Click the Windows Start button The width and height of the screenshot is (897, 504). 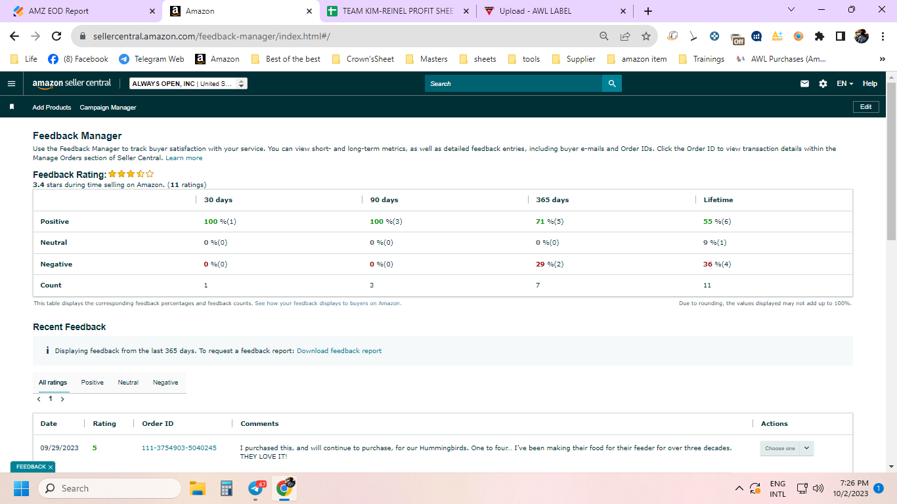21,488
